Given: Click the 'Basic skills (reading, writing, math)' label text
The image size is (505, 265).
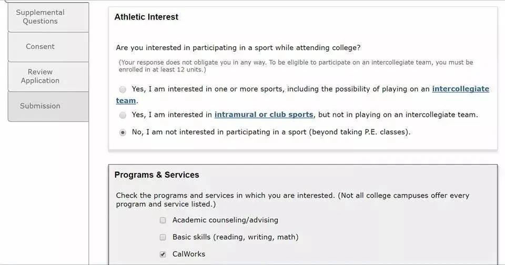Looking at the screenshot, I should tap(235, 237).
